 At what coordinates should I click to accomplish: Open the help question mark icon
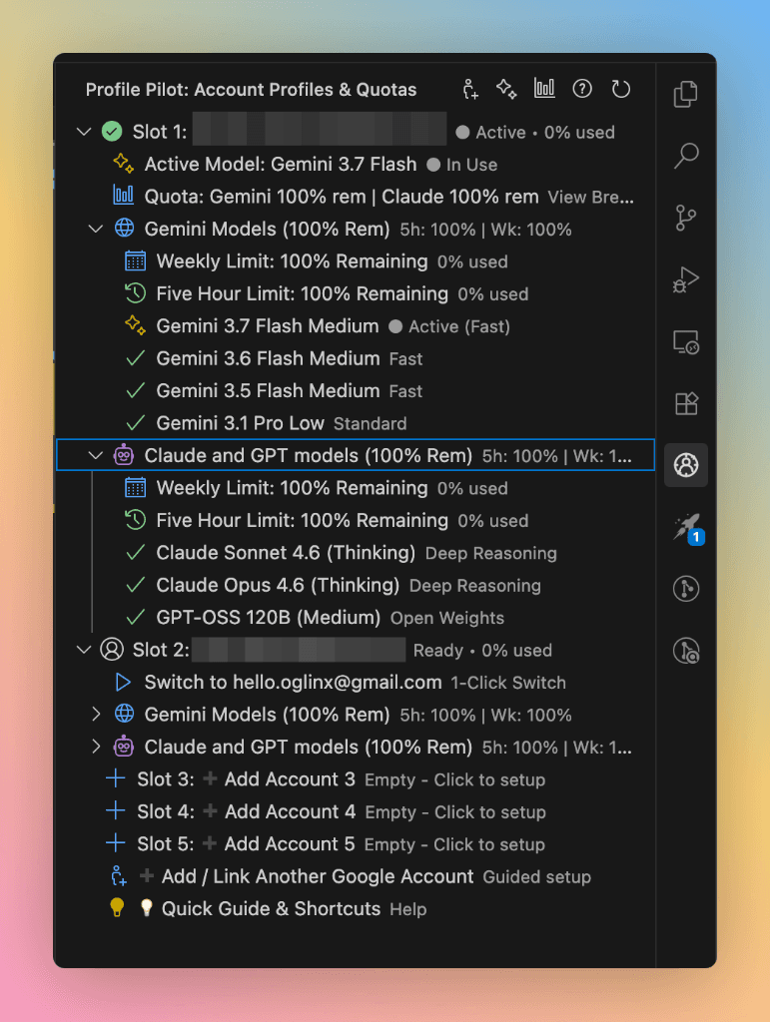582,89
